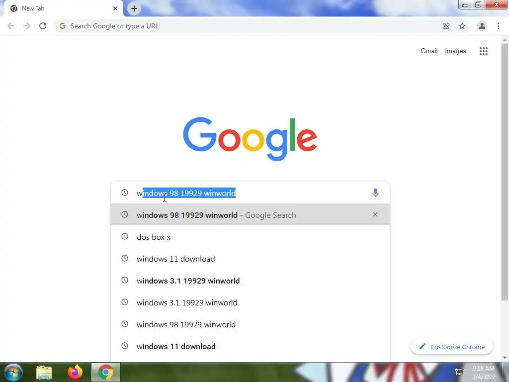This screenshot has width=509, height=382.
Task: Share this page icon in address bar
Action: pos(446,26)
